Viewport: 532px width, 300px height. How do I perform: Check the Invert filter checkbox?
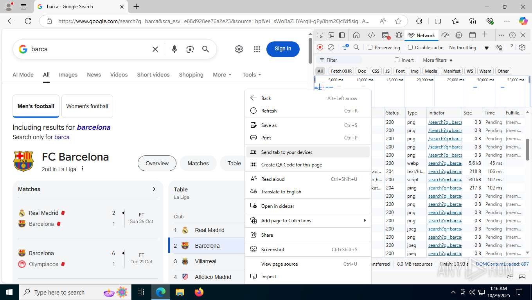[x=397, y=60]
